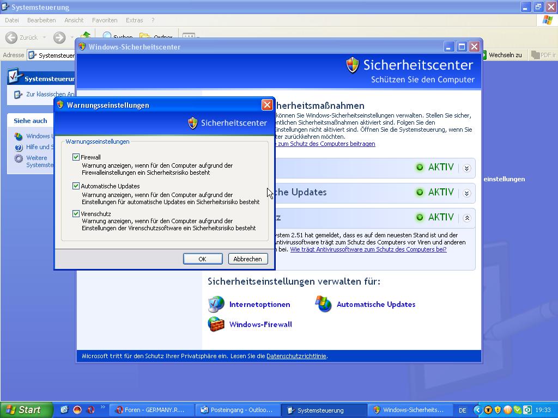Open the dropdown arrow next to Zurück
This screenshot has height=418, width=558.
point(44,38)
